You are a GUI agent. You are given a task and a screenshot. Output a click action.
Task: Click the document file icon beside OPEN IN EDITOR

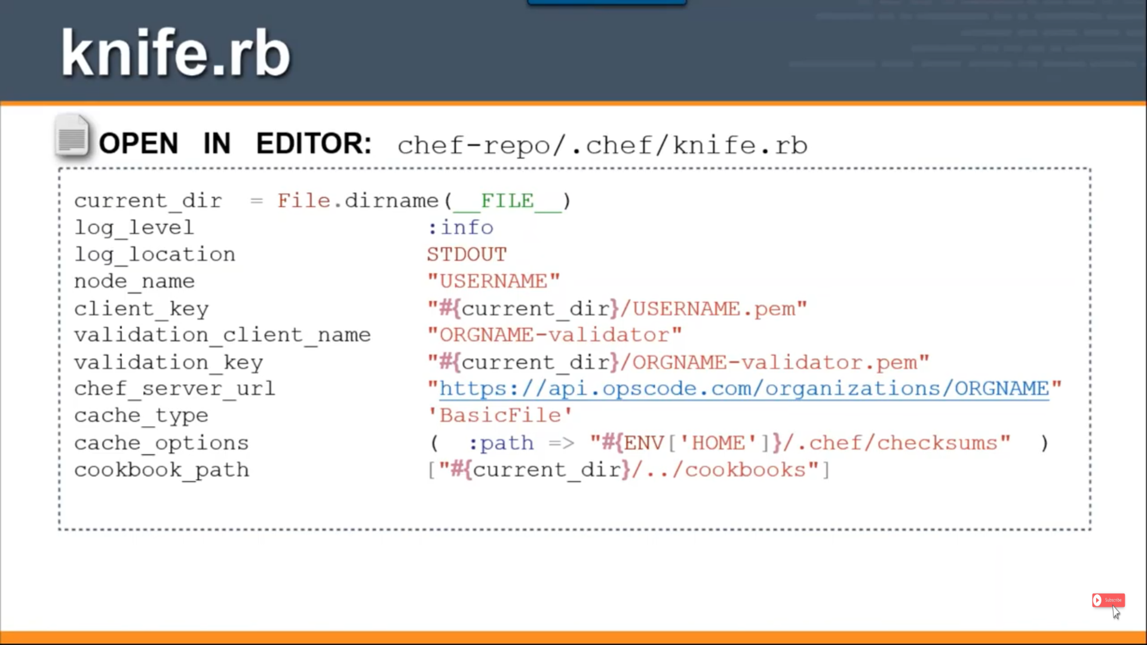[72, 136]
